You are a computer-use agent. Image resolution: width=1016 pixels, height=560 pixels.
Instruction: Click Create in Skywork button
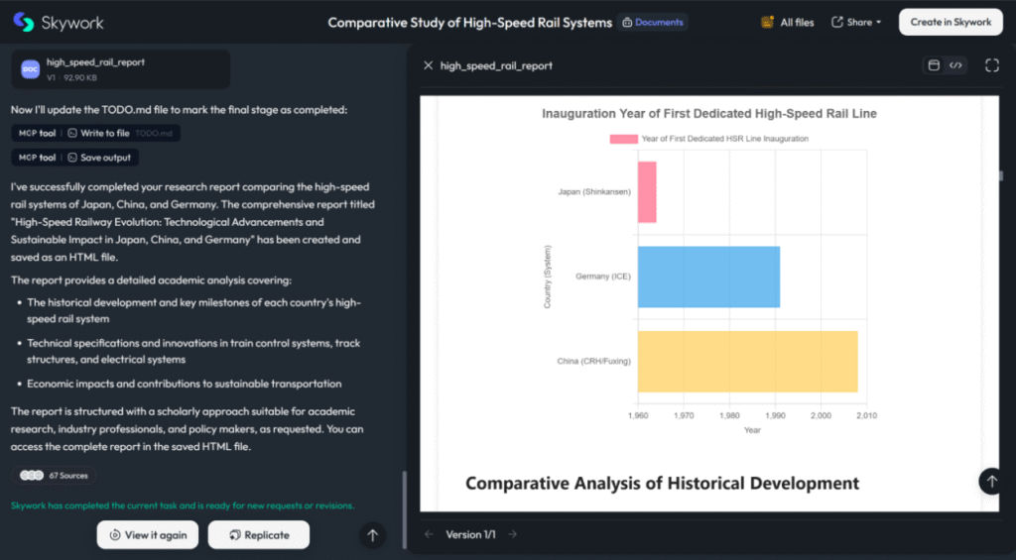tap(951, 22)
